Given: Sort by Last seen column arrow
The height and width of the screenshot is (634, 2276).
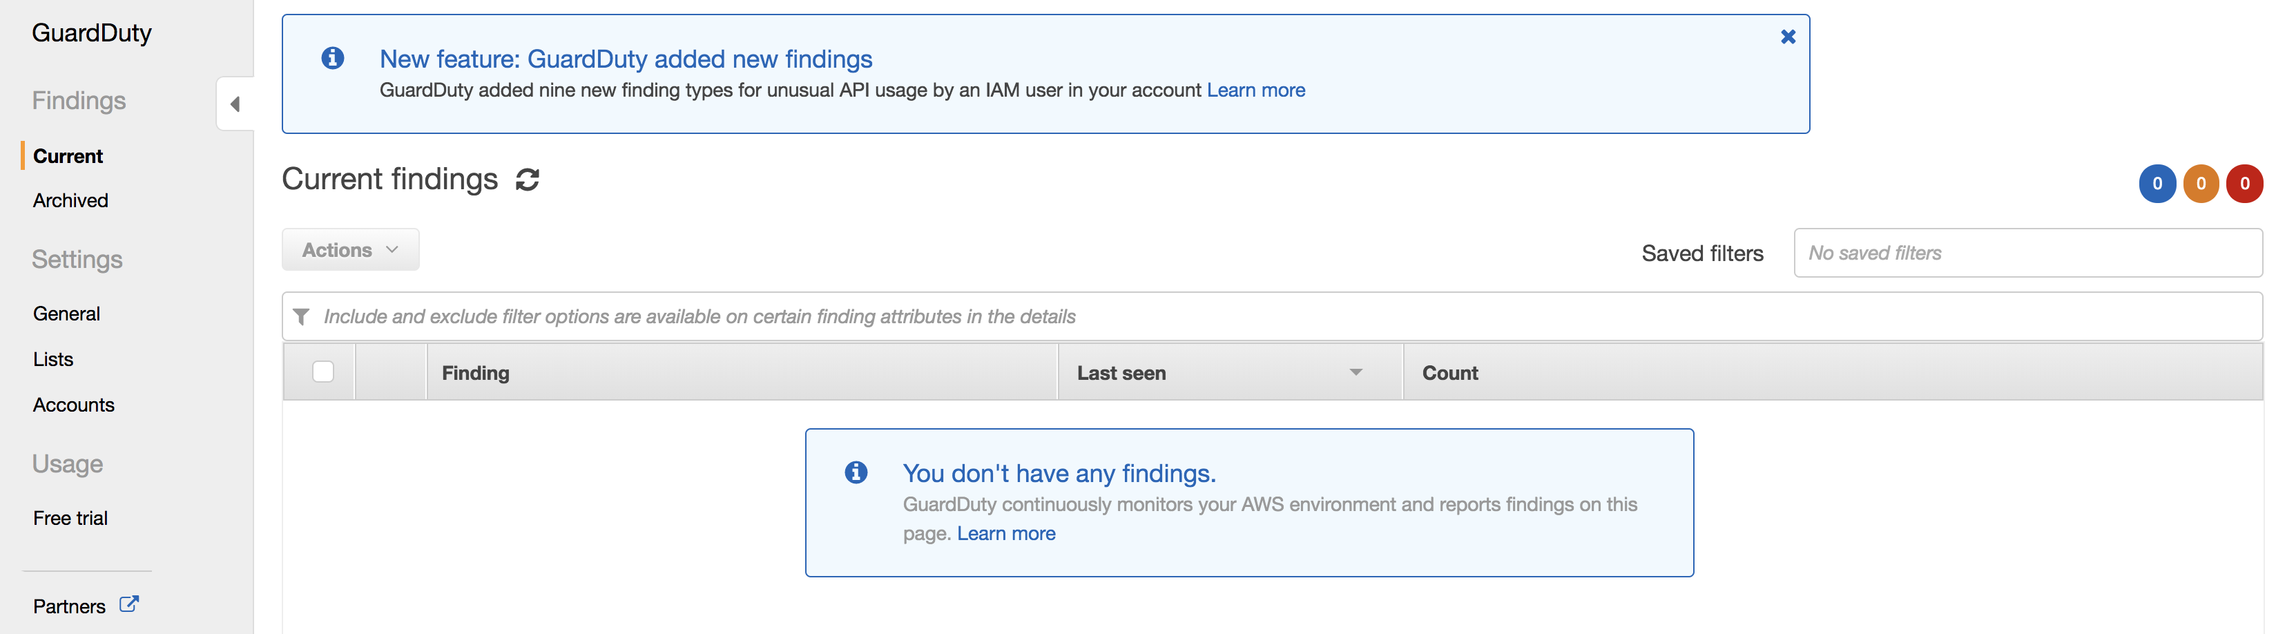Looking at the screenshot, I should [1356, 372].
